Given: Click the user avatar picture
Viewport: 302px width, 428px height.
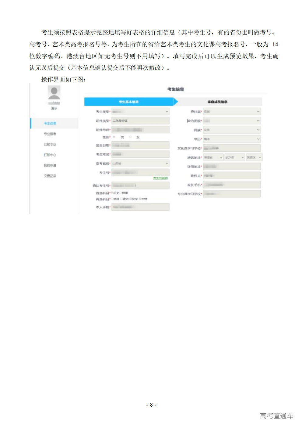Looking at the screenshot, I should click(54, 92).
